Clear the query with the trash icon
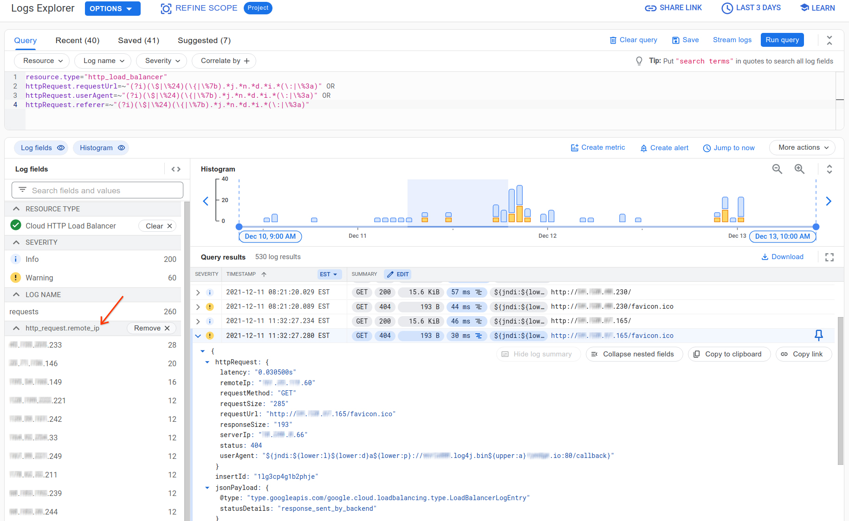The image size is (849, 521). pyautogui.click(x=633, y=40)
